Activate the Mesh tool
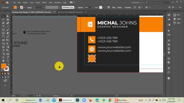 coord(3,47)
